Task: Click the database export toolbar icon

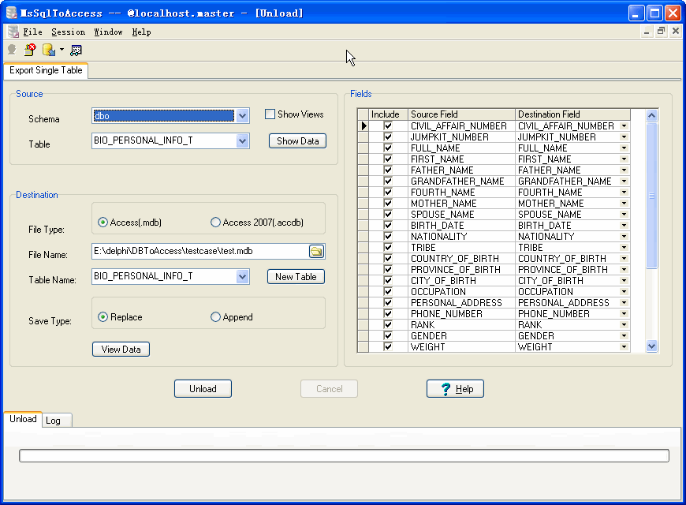Action: pyautogui.click(x=49, y=50)
